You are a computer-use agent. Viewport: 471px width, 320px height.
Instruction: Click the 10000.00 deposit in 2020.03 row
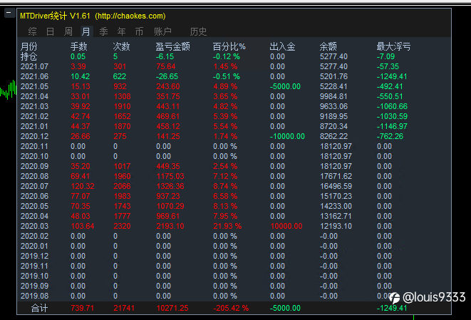(286, 226)
